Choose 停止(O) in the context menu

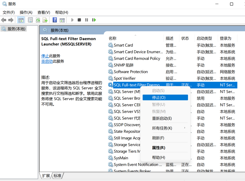(x=165, y=98)
